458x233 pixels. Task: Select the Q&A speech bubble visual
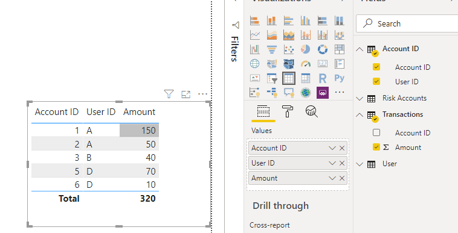point(289,93)
